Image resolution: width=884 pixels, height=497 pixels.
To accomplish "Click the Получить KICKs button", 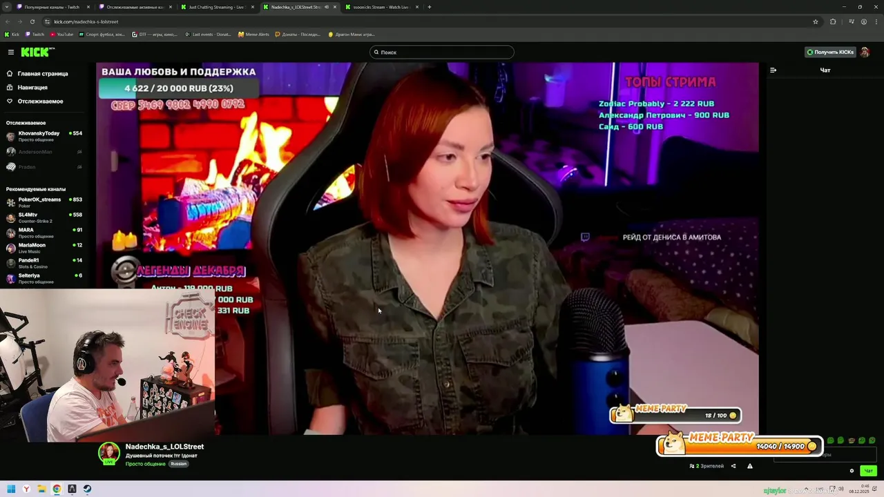I will [x=831, y=52].
